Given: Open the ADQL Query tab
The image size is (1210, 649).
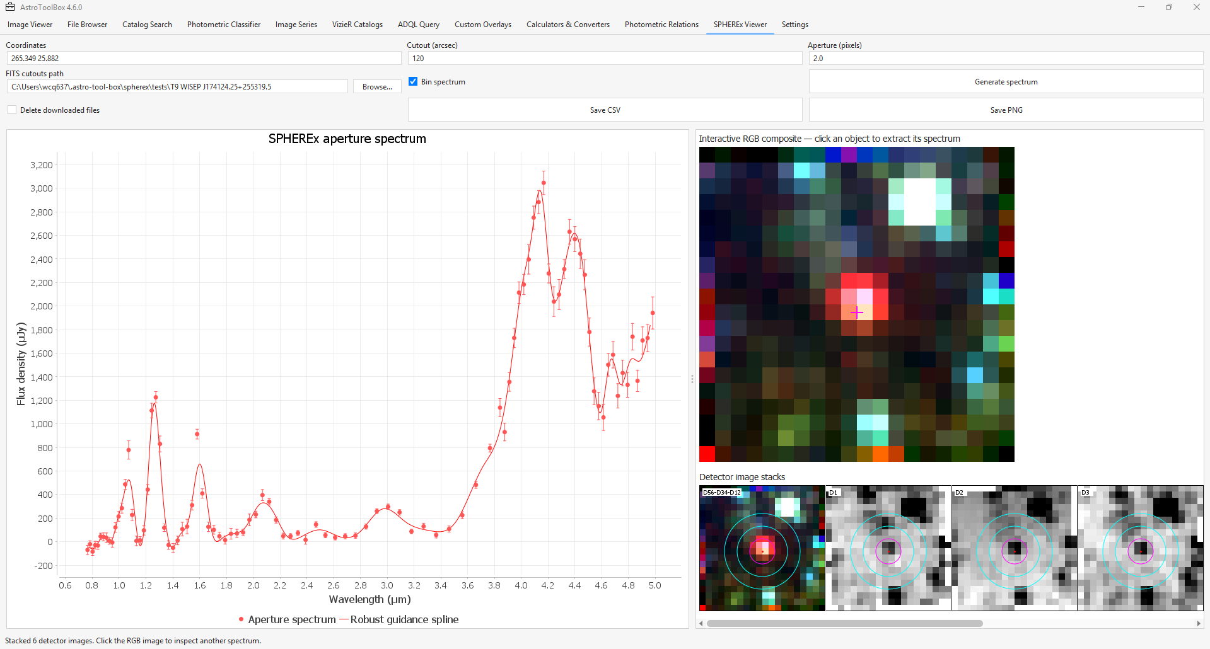Looking at the screenshot, I should (419, 25).
